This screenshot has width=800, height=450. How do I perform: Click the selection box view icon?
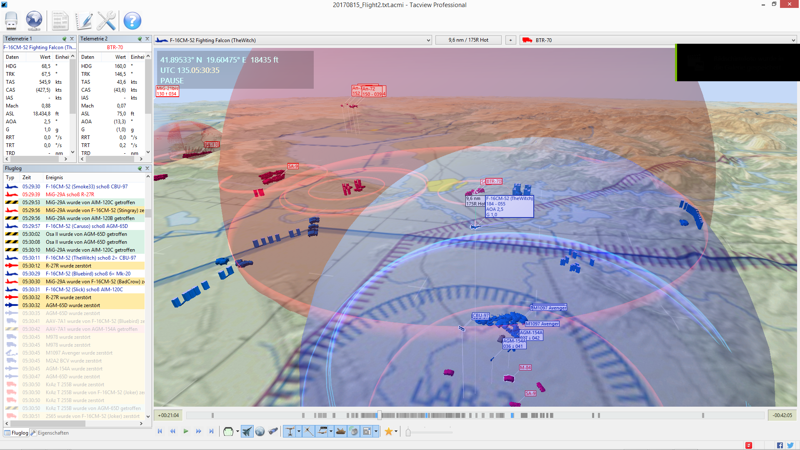(x=367, y=432)
